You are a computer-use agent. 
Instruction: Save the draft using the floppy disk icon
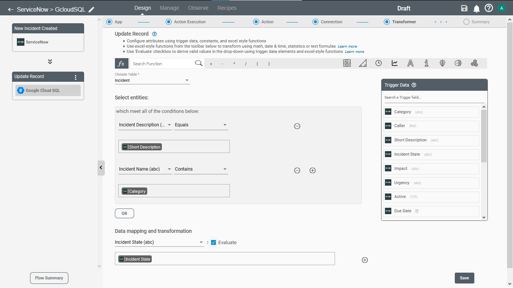[465, 8]
